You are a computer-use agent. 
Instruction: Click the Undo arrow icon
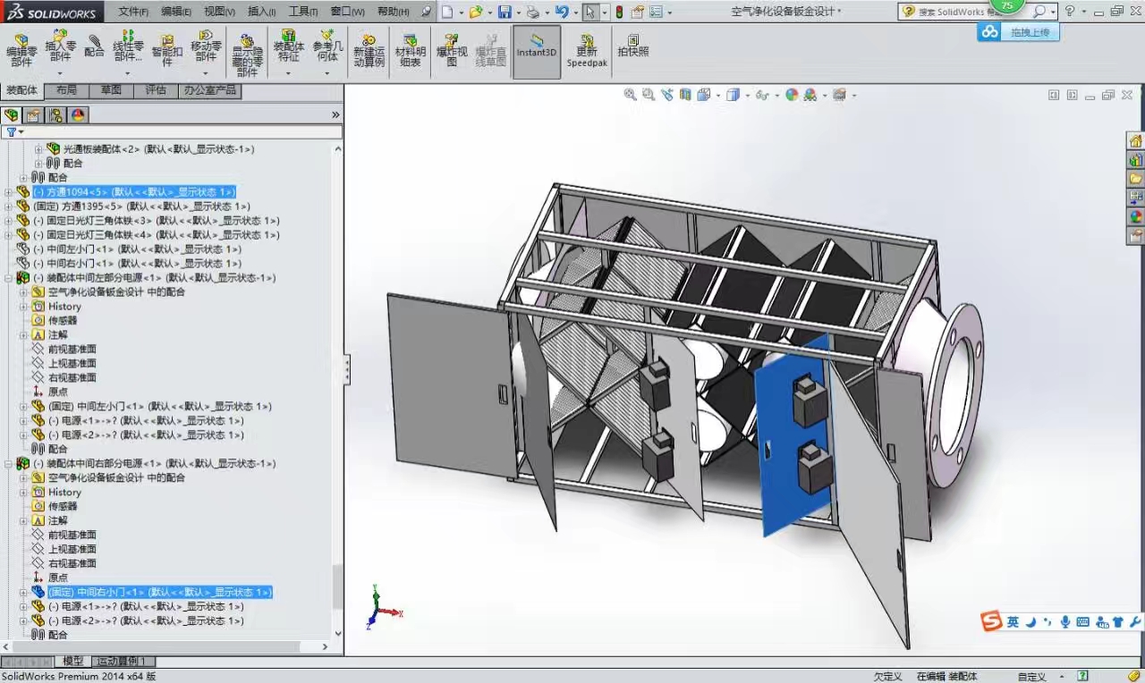pyautogui.click(x=561, y=12)
